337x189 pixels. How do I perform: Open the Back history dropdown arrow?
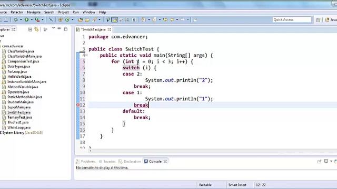[177, 20]
